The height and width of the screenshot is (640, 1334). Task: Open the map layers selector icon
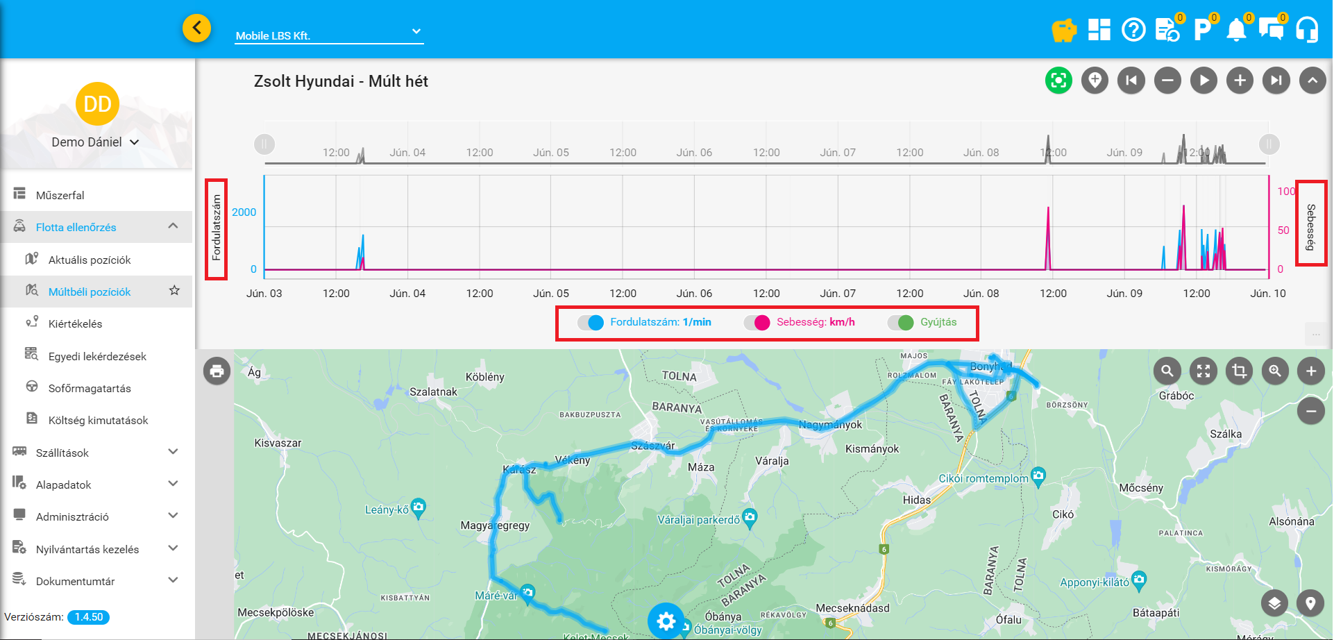[x=1274, y=603]
